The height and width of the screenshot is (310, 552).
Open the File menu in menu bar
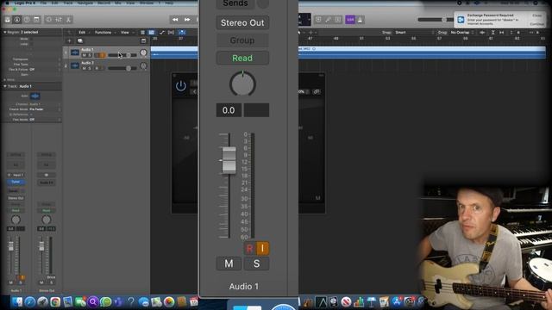43,3
